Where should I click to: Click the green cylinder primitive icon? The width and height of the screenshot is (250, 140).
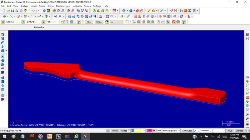pos(46,16)
